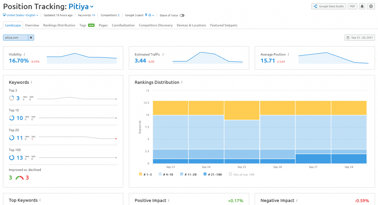Click the Top 3 keyword count 3
The image size is (378, 205).
click(x=18, y=98)
